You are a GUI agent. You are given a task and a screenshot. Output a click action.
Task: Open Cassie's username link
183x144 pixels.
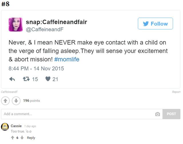(16, 126)
